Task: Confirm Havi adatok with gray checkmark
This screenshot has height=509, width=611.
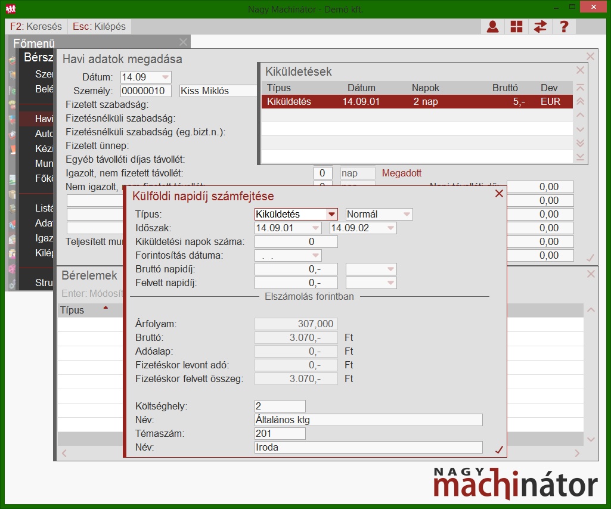Action: click(x=590, y=257)
